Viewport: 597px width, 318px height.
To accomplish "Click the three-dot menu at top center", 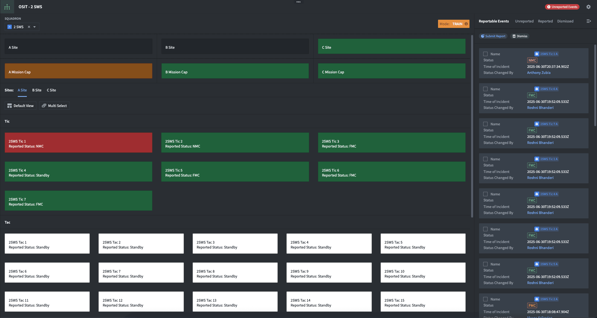I will point(298,2).
